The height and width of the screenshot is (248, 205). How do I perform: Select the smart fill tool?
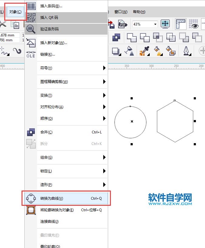pyautogui.click(x=171, y=51)
